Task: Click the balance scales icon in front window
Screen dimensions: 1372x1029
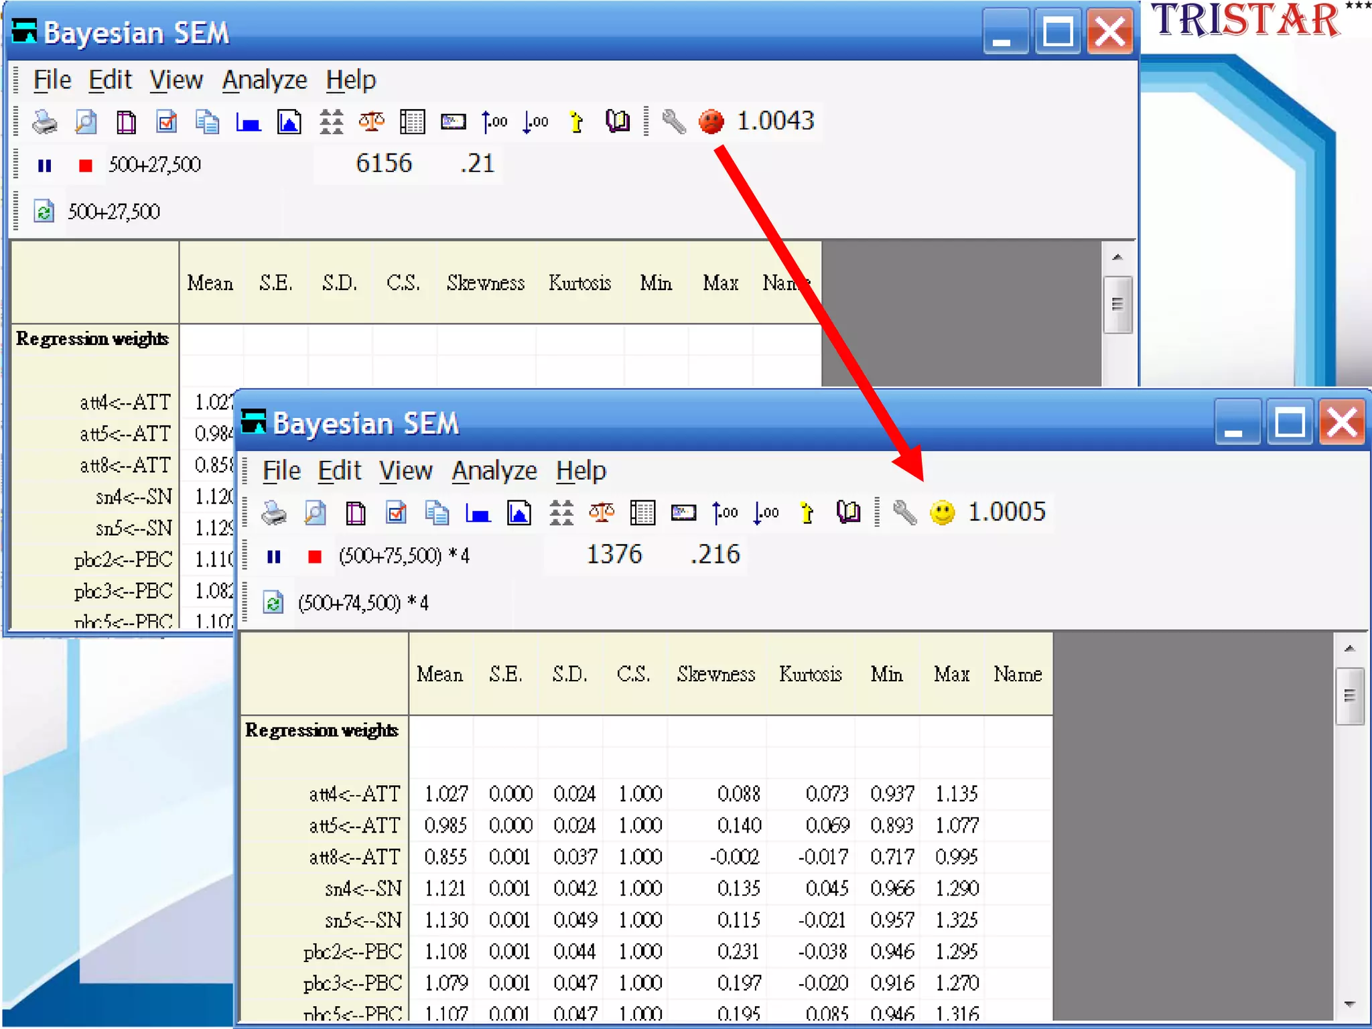Action: [601, 513]
